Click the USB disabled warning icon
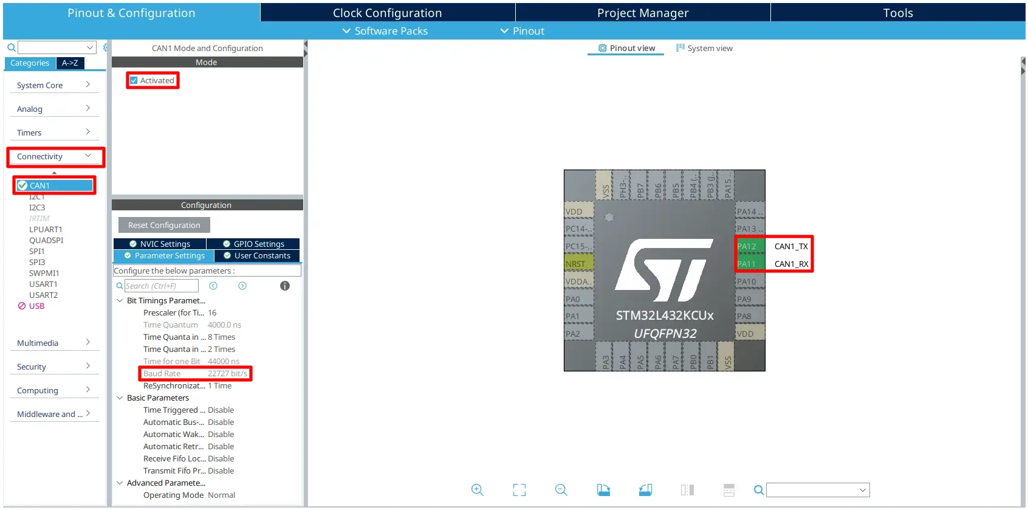 (x=22, y=306)
